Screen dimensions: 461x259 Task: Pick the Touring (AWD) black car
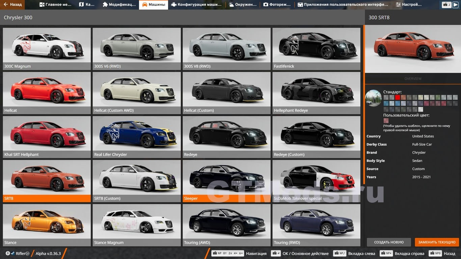[226, 225]
